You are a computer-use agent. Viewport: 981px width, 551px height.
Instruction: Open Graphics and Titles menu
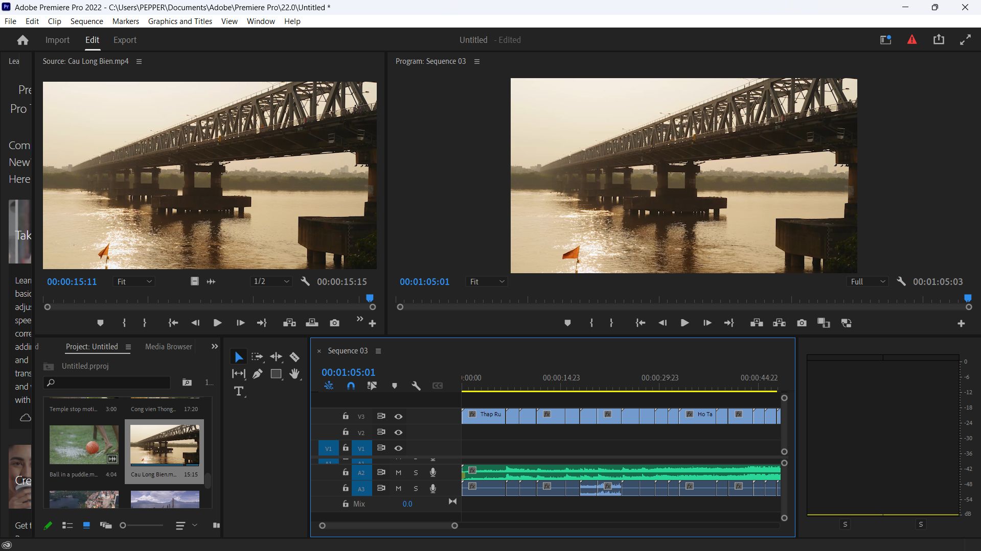[x=180, y=21]
